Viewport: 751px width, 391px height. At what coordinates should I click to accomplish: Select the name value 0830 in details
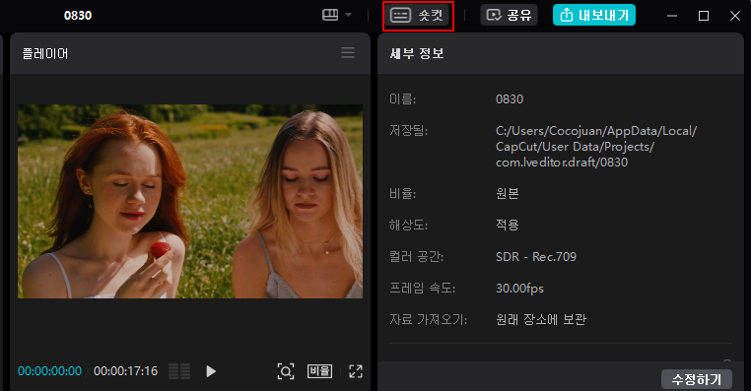click(x=510, y=99)
